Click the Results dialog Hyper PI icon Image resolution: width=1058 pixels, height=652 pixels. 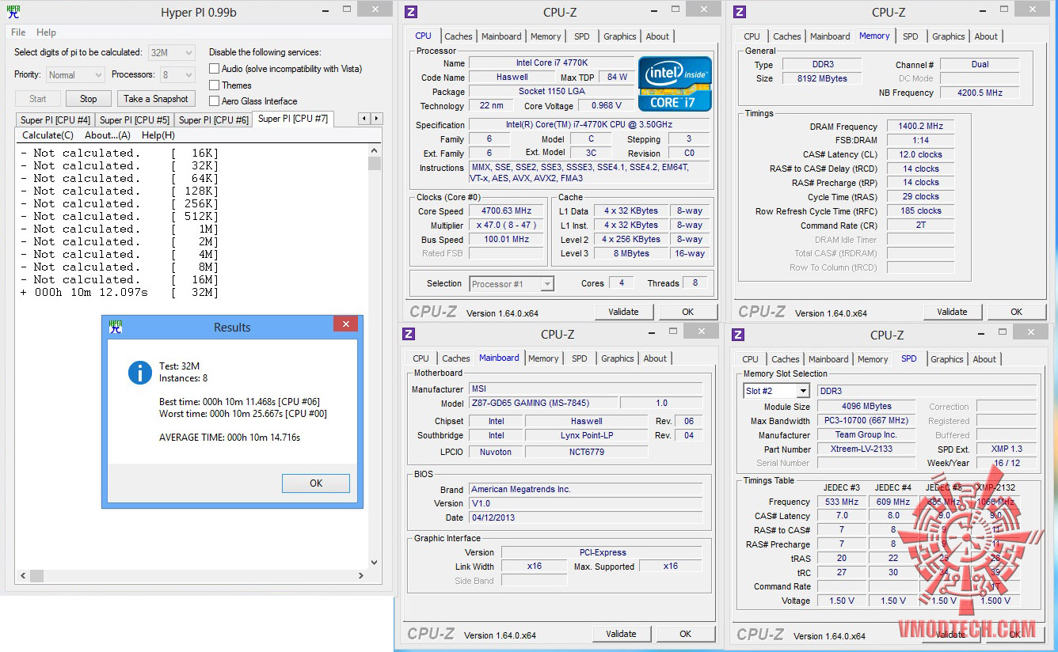tap(116, 327)
